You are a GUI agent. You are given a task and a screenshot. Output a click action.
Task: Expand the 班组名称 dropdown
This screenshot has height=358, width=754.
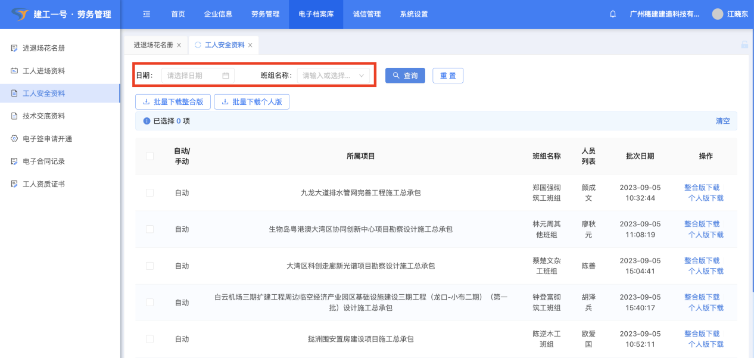point(334,76)
